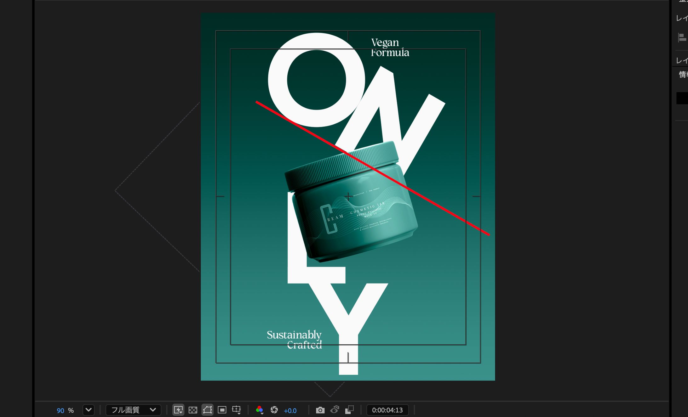Viewport: 688px width, 417px height.
Task: Select the Vegan Formula text in composition
Action: click(x=390, y=48)
